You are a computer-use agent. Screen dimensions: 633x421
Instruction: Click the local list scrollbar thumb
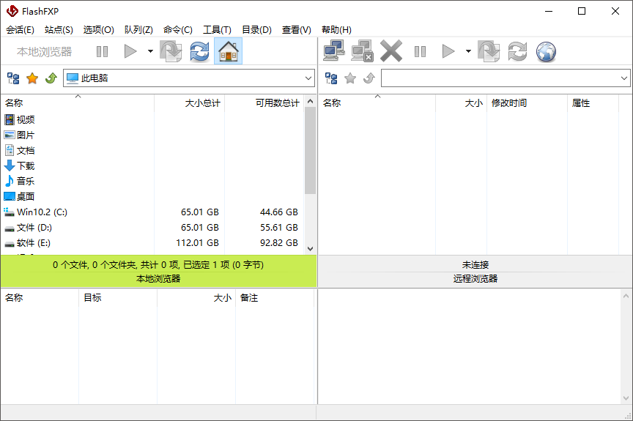tap(310, 150)
